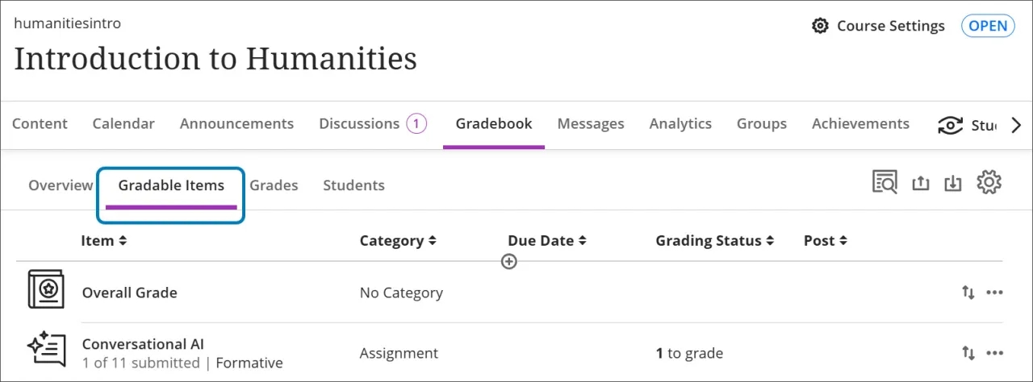Viewport: 1033px width, 382px height.
Task: Toggle the OPEN course status badge
Action: (x=988, y=26)
